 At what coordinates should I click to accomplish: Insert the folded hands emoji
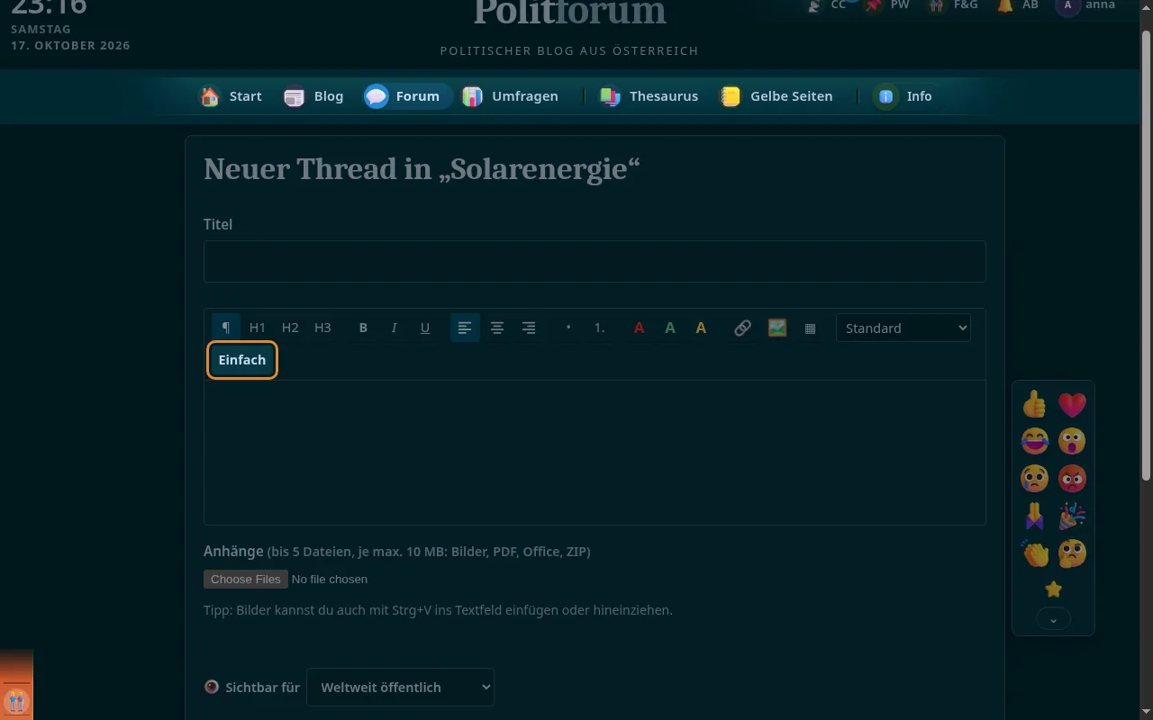(x=1035, y=516)
